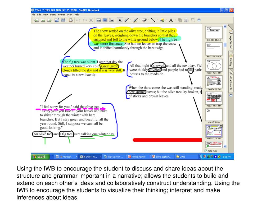
Task: Open the File menu
Action: click(33, 15)
